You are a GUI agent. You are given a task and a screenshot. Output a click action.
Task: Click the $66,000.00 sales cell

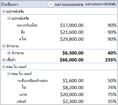[x=72, y=60]
